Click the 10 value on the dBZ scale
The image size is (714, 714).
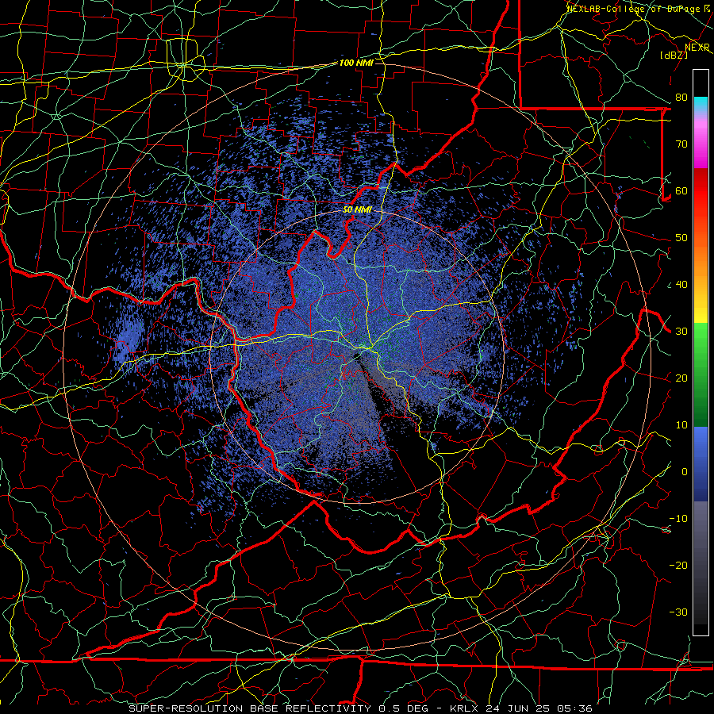tap(681, 425)
